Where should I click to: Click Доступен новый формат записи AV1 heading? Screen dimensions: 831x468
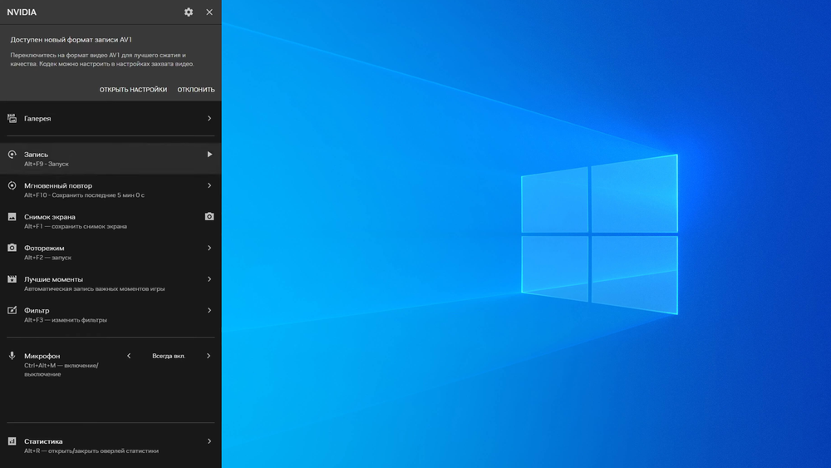(x=71, y=40)
